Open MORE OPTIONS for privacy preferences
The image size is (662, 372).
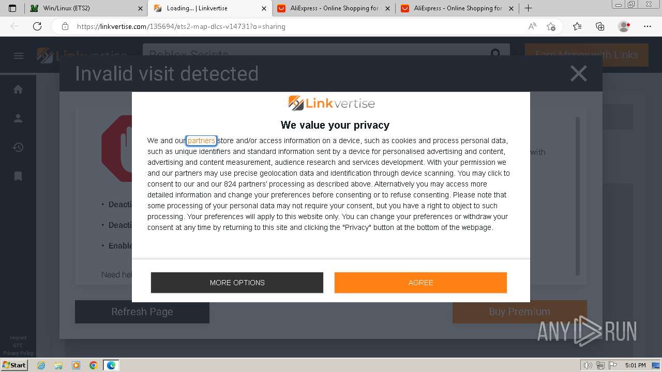click(x=237, y=283)
